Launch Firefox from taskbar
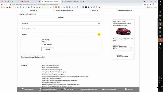Viewport: 163px width, 92px height. 160,20
